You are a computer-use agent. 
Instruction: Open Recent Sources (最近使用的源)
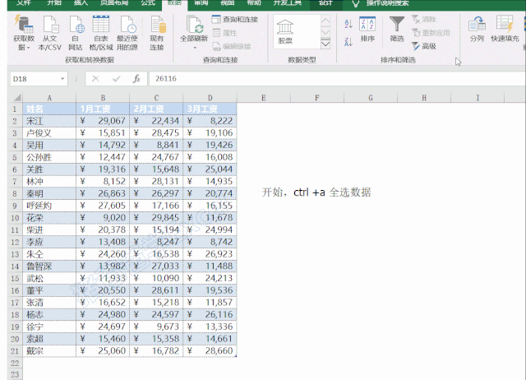click(x=127, y=33)
